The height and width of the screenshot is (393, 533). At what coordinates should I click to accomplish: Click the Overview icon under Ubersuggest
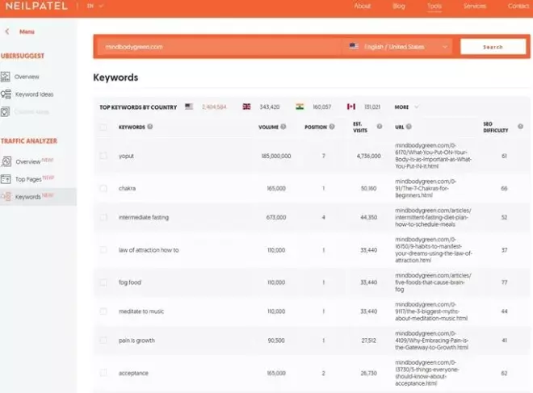6,77
